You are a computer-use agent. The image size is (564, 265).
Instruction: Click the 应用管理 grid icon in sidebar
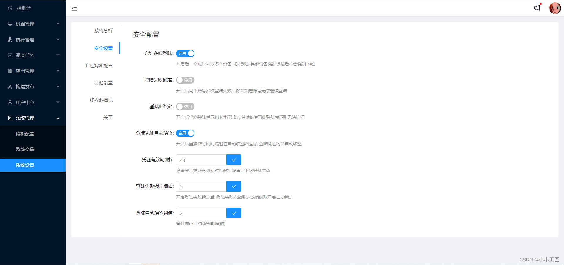click(10, 71)
